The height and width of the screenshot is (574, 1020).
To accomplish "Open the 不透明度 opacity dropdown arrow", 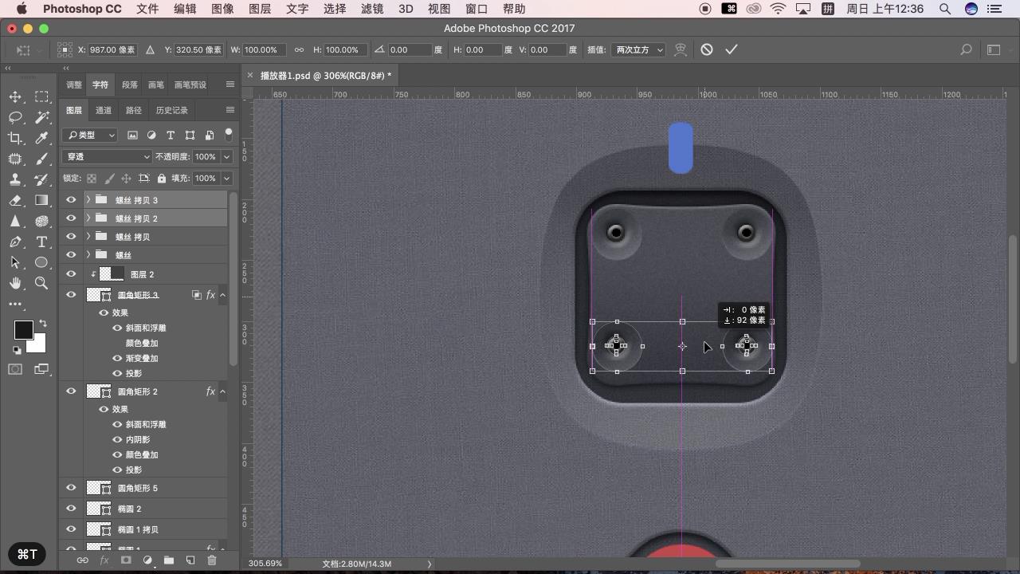I will (227, 157).
